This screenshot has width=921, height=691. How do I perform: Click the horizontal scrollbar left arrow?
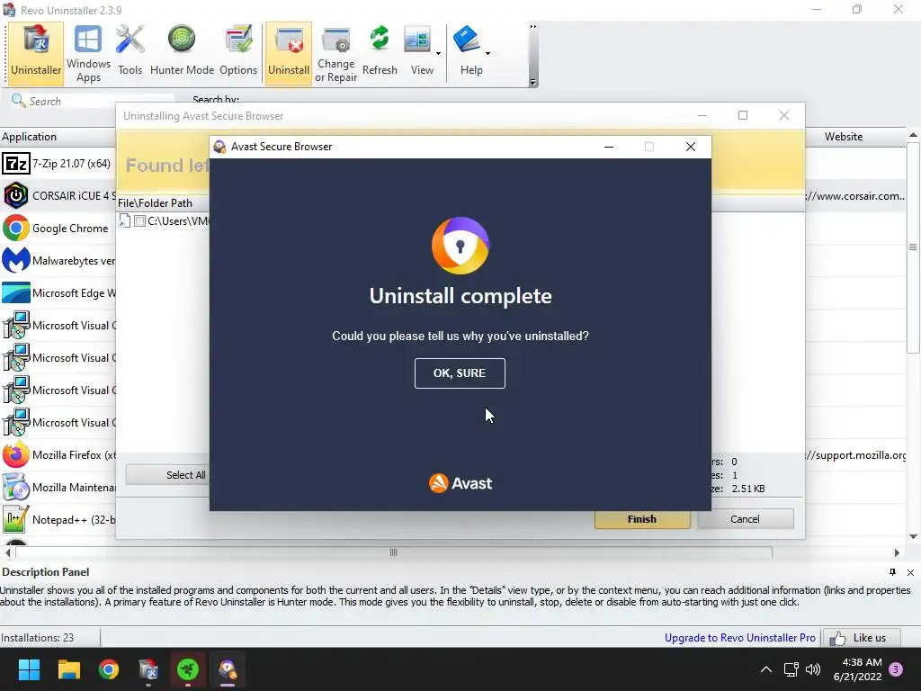(7, 552)
